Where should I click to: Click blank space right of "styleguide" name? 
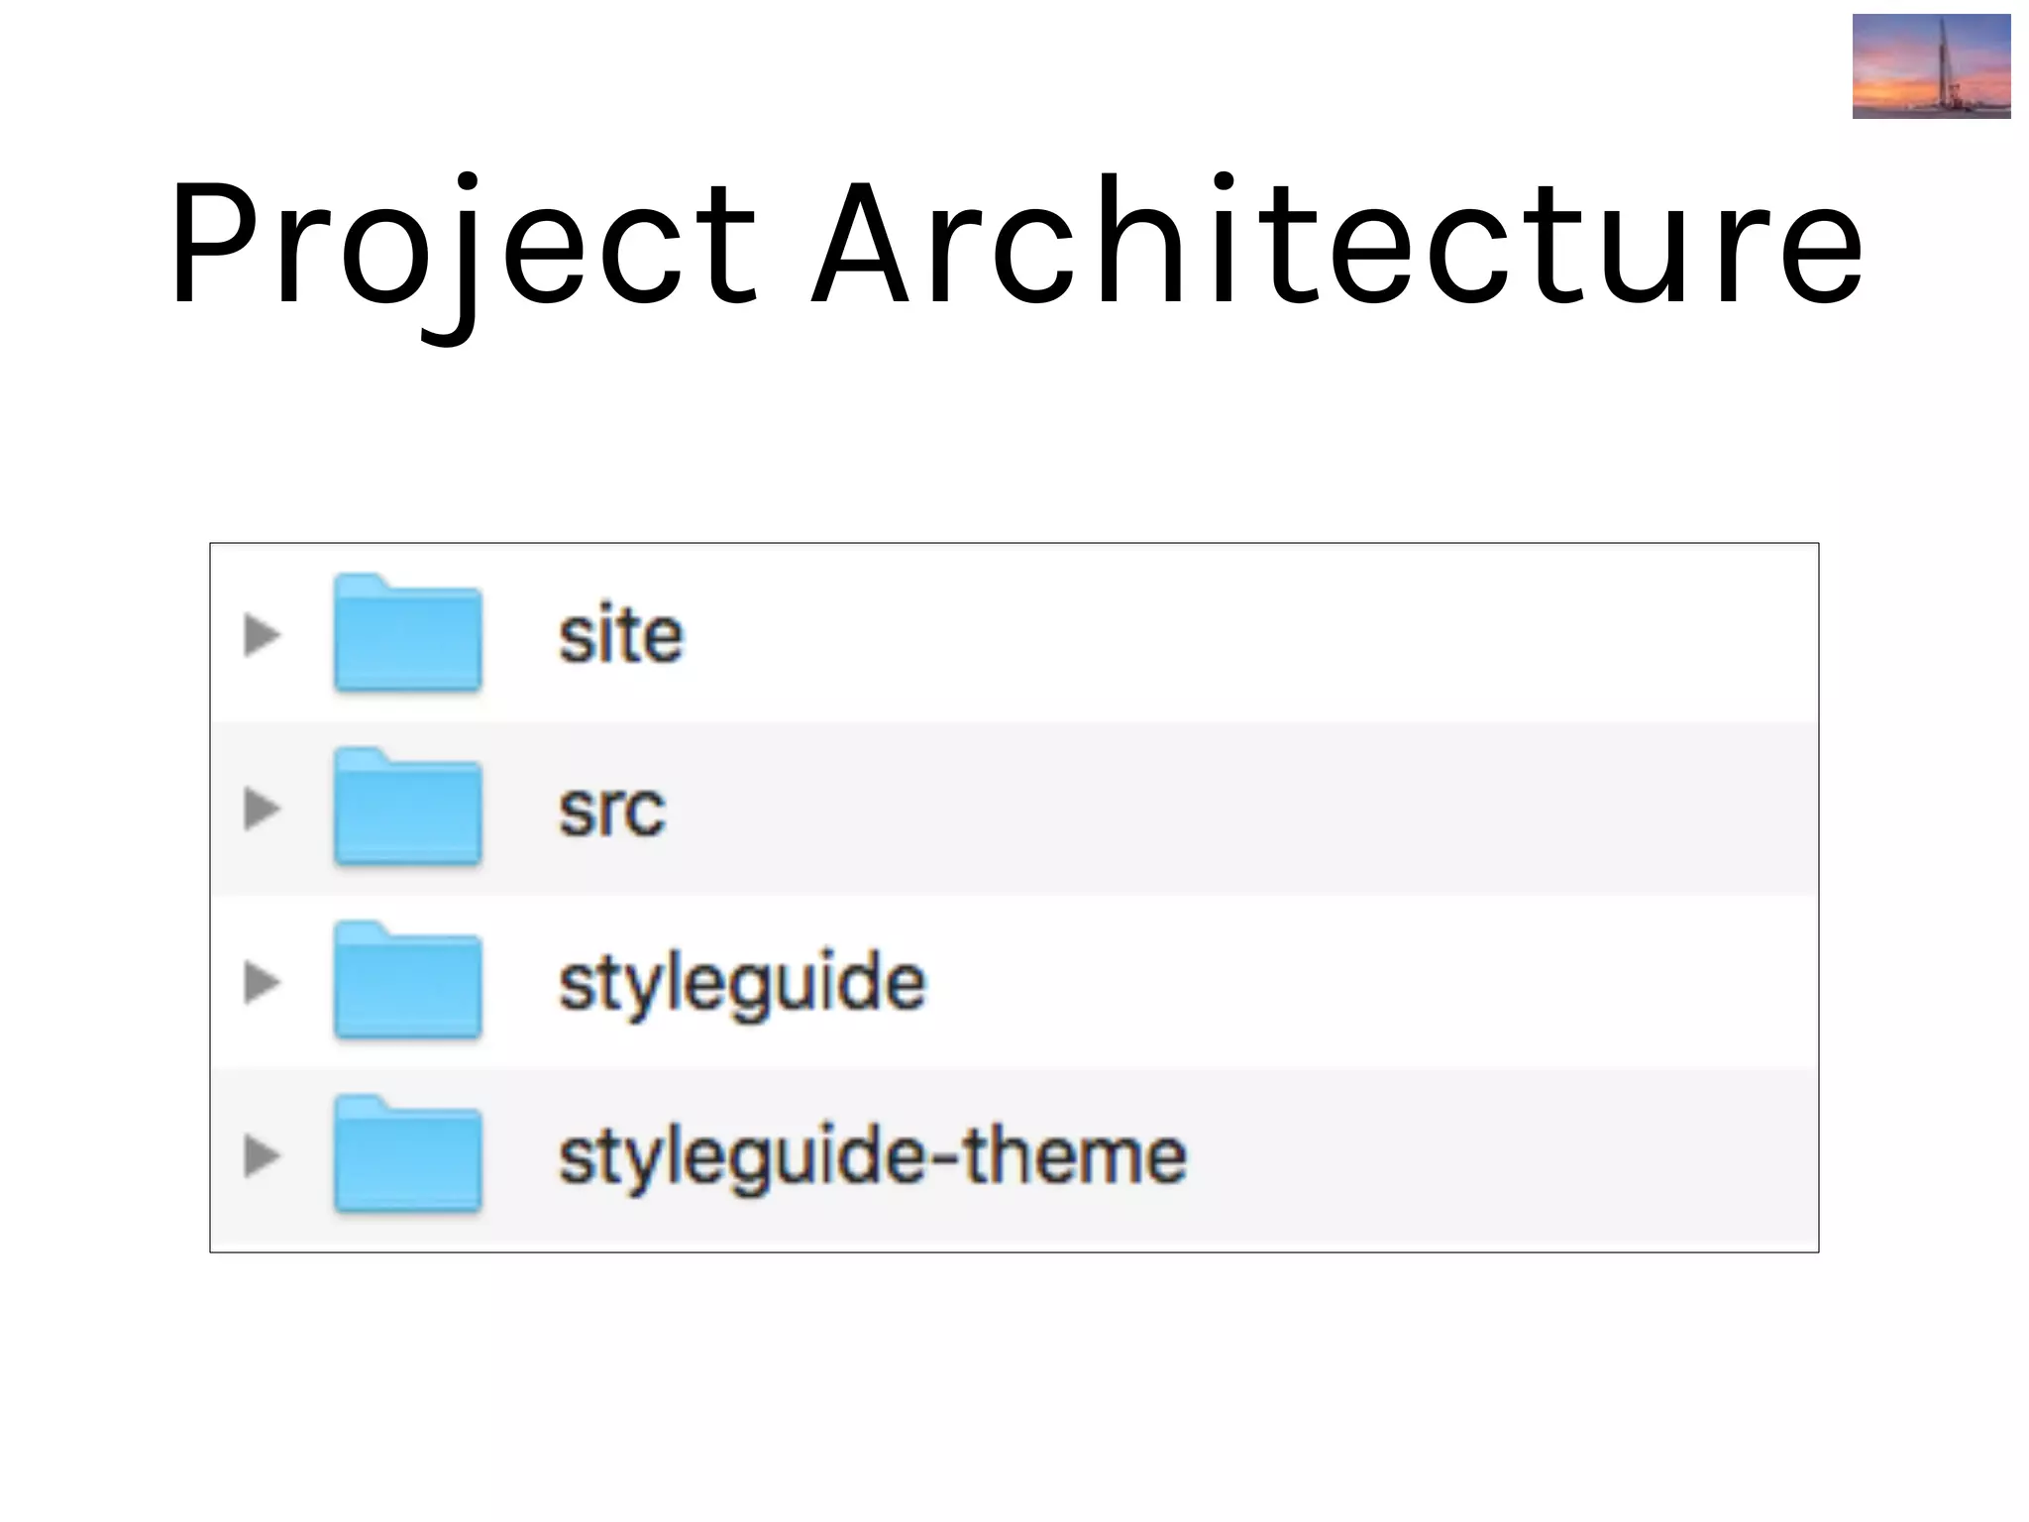(1367, 983)
